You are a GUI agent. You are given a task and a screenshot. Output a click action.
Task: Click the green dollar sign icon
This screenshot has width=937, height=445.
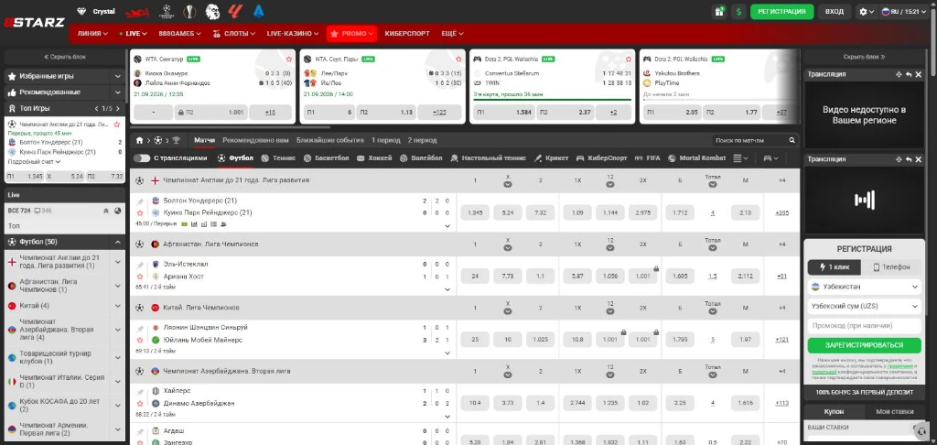click(738, 11)
